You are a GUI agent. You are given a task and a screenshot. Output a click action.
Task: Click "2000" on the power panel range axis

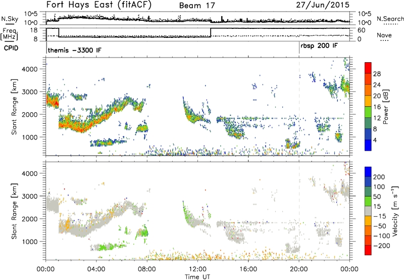[x=29, y=114]
